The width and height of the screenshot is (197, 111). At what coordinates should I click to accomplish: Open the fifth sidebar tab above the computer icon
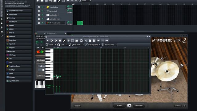pos(2,31)
